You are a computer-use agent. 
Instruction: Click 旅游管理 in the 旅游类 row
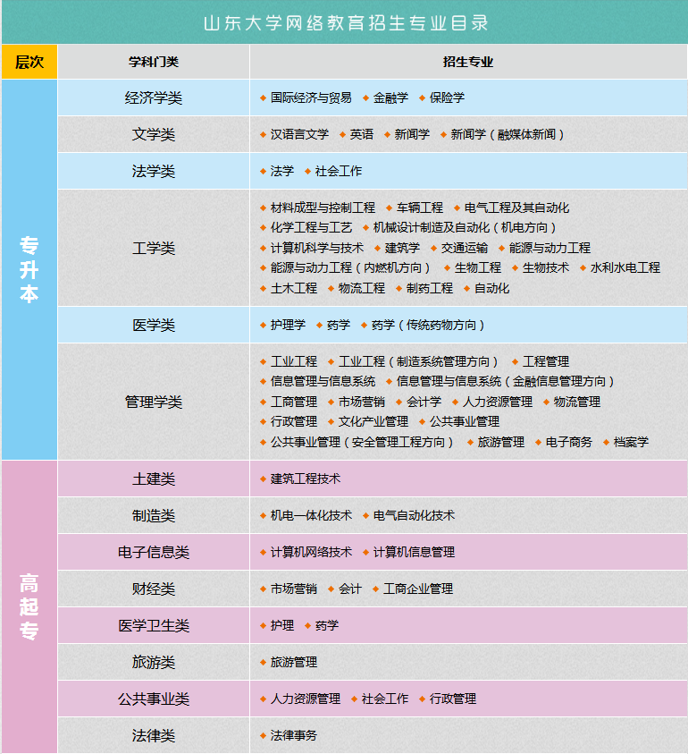coord(294,662)
